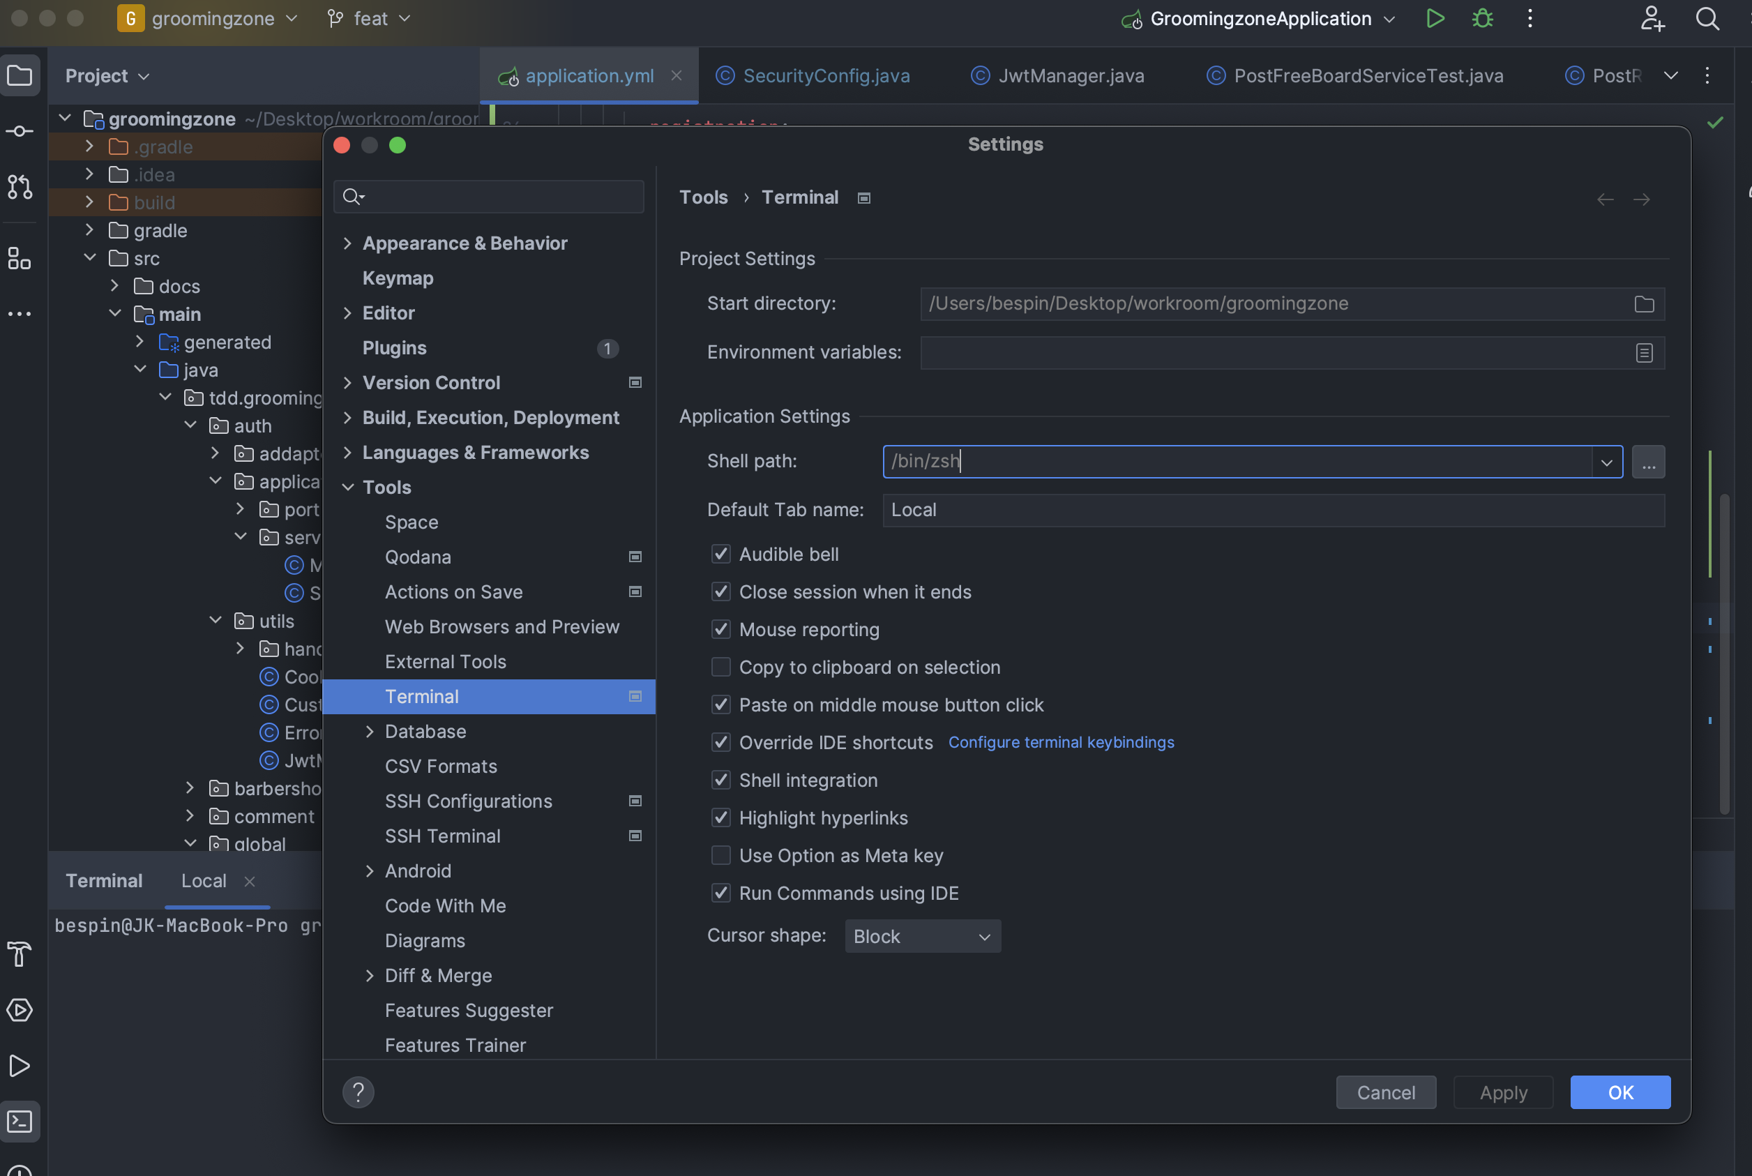Click Configure terminal keybindings link

click(x=1061, y=741)
